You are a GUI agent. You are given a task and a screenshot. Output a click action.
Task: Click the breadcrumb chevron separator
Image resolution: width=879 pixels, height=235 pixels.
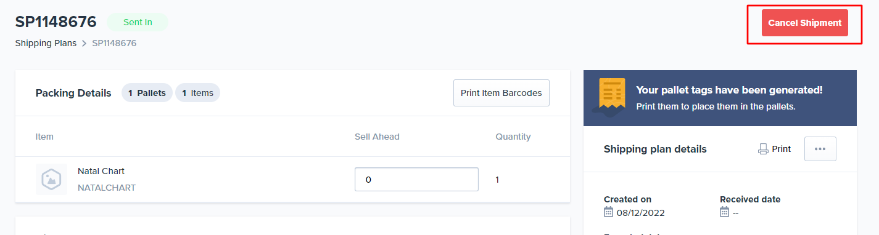pyautogui.click(x=85, y=43)
